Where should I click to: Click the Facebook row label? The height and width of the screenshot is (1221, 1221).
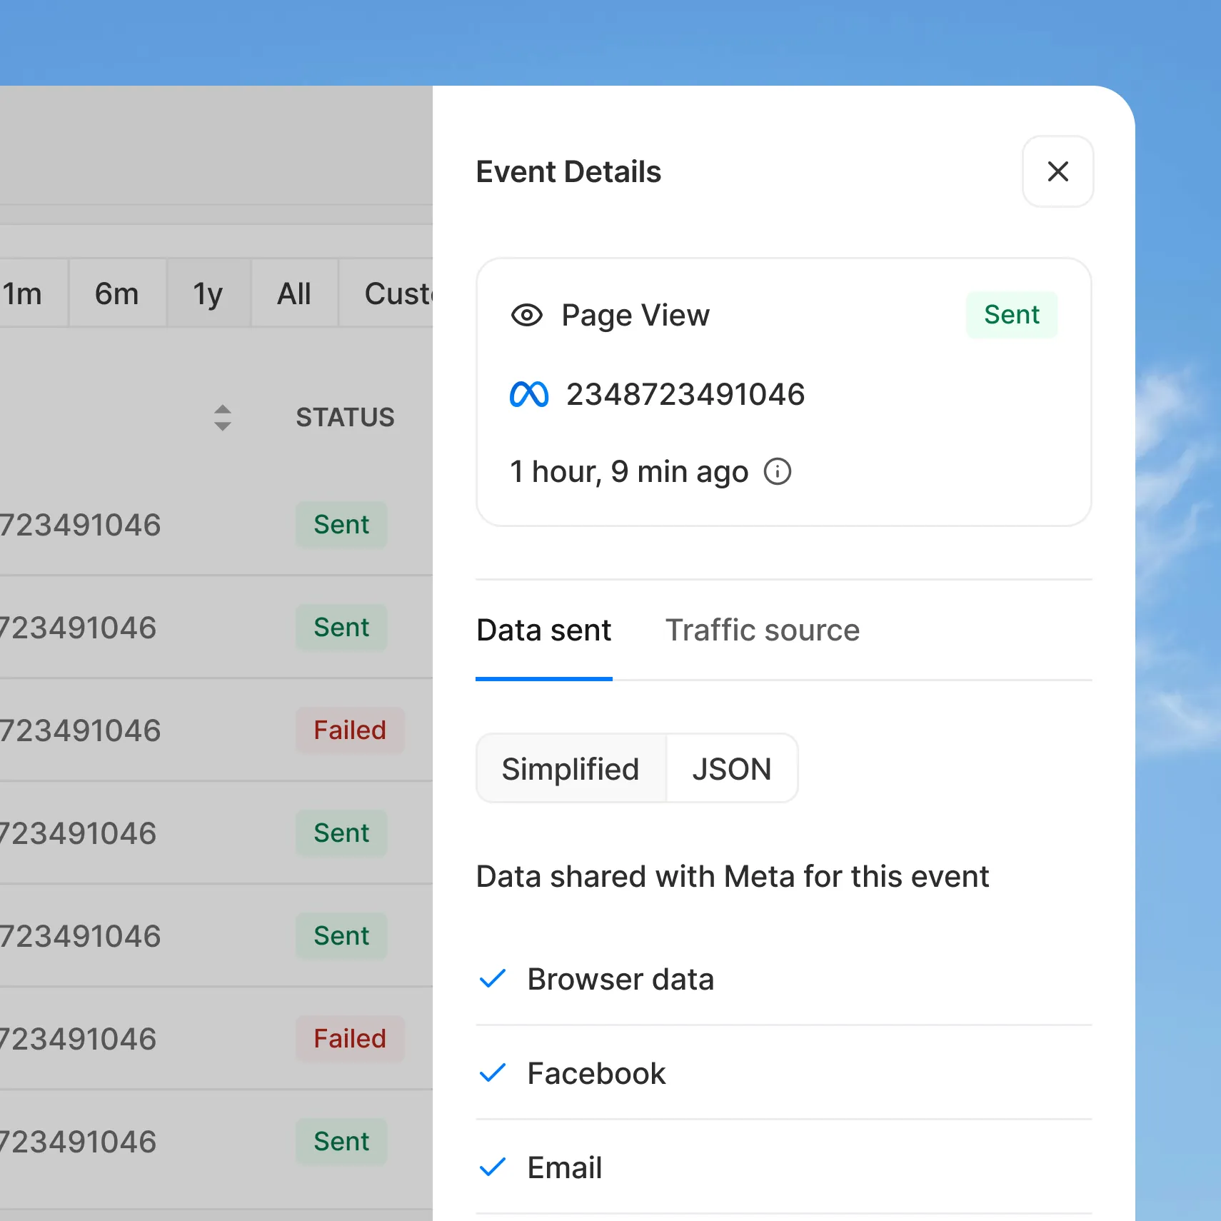point(596,1073)
